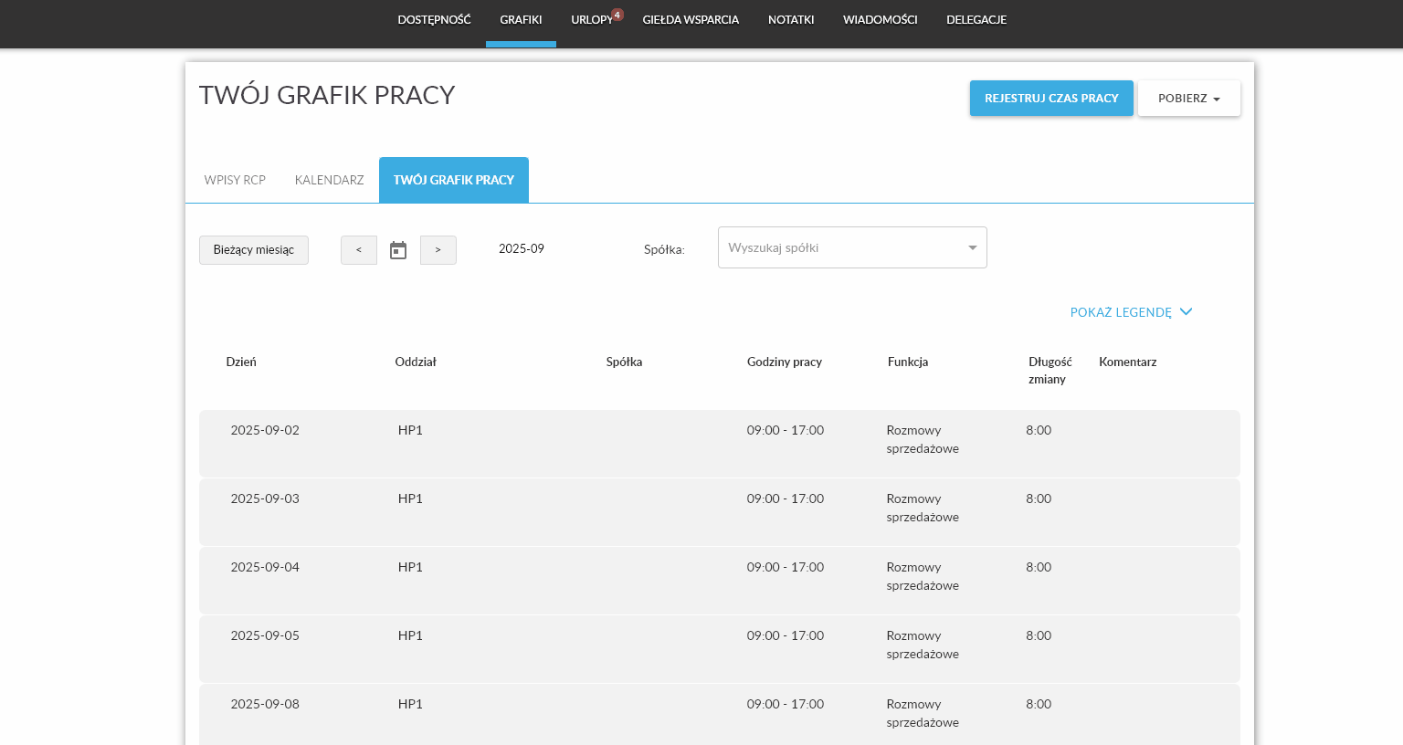Switch to the Kalendarz tab

click(x=329, y=180)
